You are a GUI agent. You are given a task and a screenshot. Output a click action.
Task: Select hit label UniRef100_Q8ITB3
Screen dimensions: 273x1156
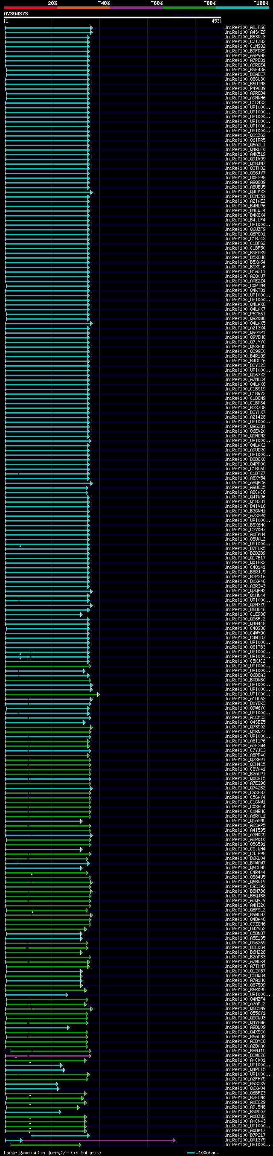[x=245, y=647]
